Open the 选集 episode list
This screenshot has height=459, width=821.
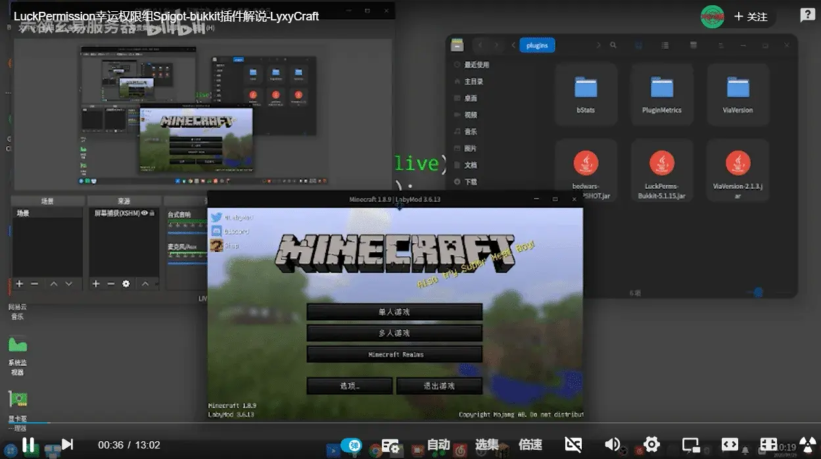tap(487, 445)
